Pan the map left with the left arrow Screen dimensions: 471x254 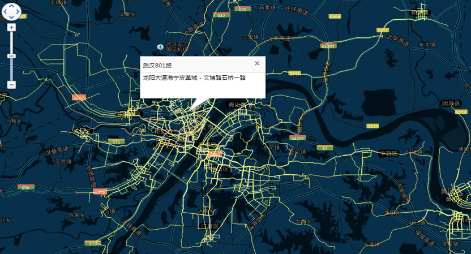coord(6,12)
